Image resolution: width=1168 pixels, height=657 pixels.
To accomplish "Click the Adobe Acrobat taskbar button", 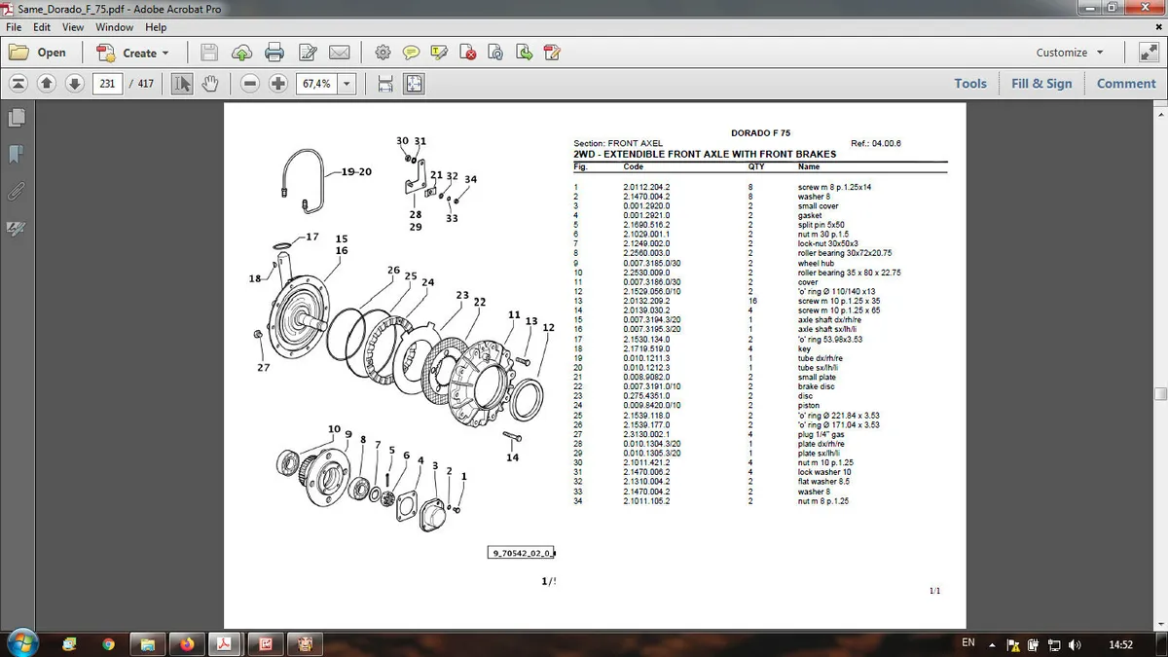I will click(225, 643).
